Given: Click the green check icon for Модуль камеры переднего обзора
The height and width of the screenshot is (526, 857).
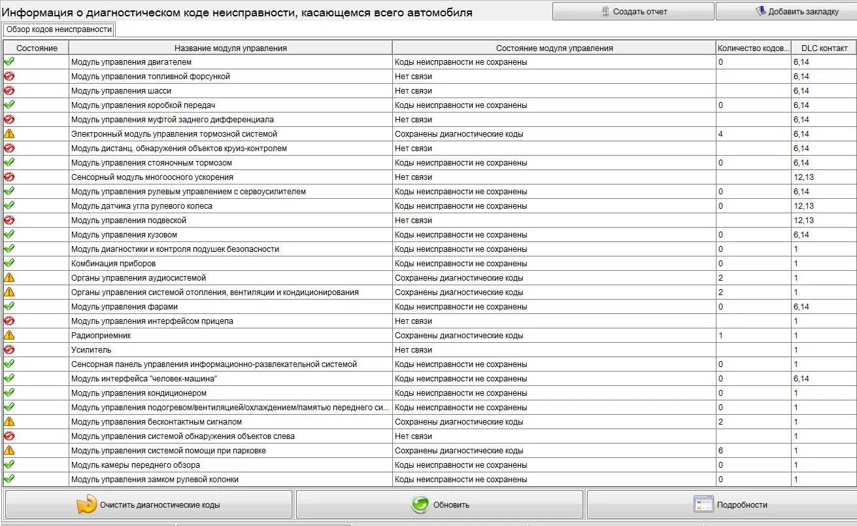Looking at the screenshot, I should pos(9,465).
